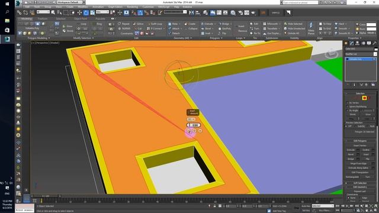Enable Ignore Backfacing checkbox

pyautogui.click(x=348, y=106)
